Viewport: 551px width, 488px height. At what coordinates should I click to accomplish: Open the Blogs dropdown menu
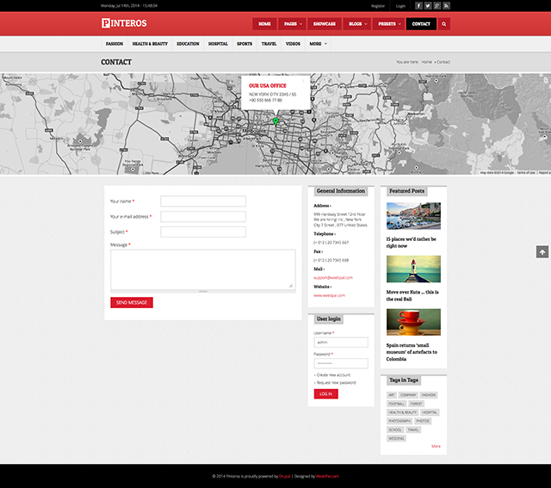pos(358,24)
